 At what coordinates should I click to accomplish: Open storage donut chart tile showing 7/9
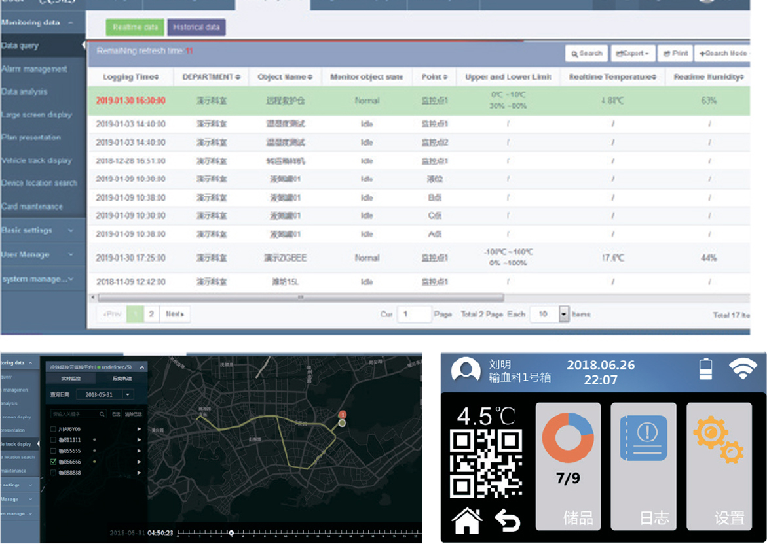pyautogui.click(x=568, y=466)
